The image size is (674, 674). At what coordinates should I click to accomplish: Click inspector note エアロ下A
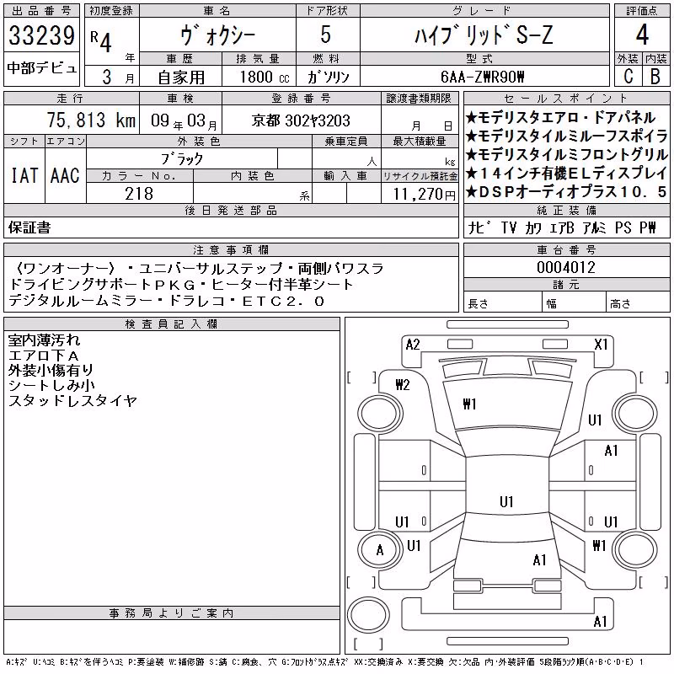coord(44,356)
